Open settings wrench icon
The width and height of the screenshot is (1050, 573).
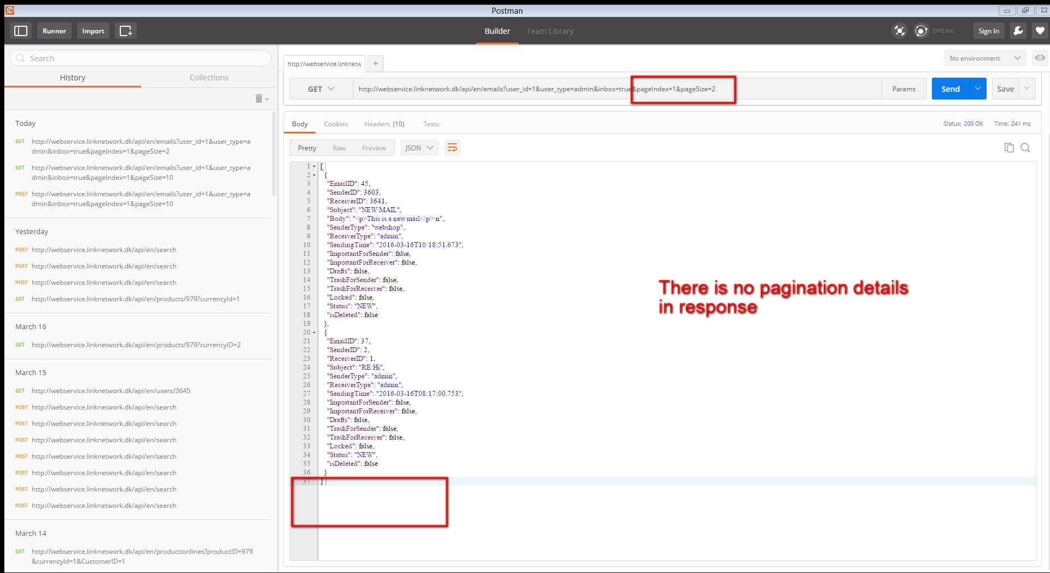(1018, 31)
